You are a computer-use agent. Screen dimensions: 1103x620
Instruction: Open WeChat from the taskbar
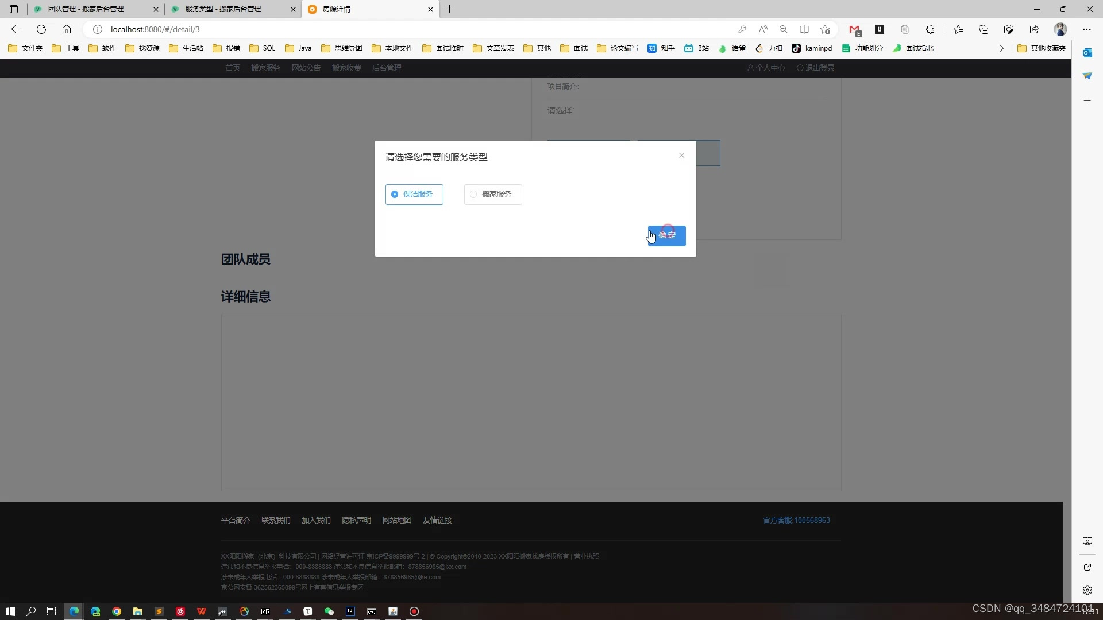(329, 611)
